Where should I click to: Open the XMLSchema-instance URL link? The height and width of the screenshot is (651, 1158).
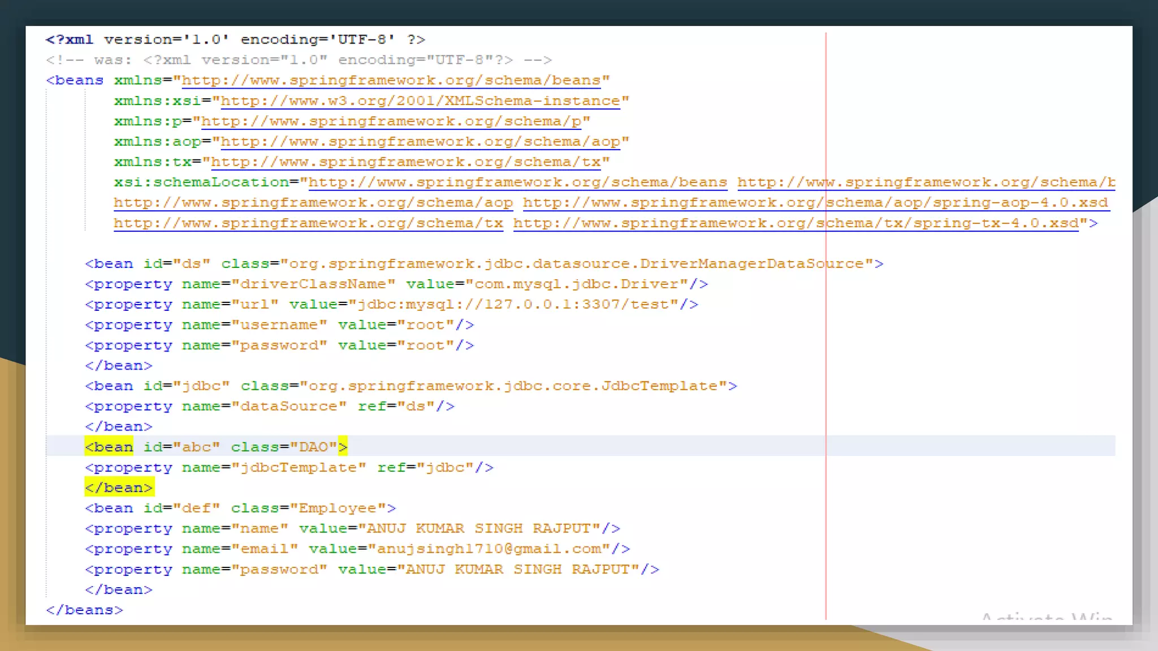[x=420, y=101]
